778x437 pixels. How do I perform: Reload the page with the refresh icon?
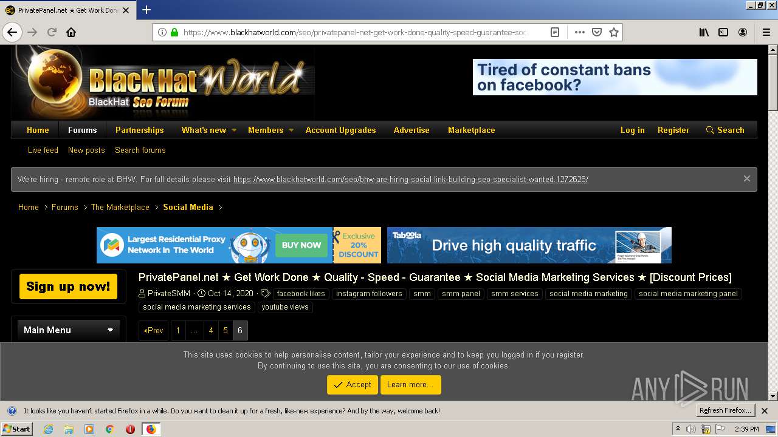click(x=52, y=32)
